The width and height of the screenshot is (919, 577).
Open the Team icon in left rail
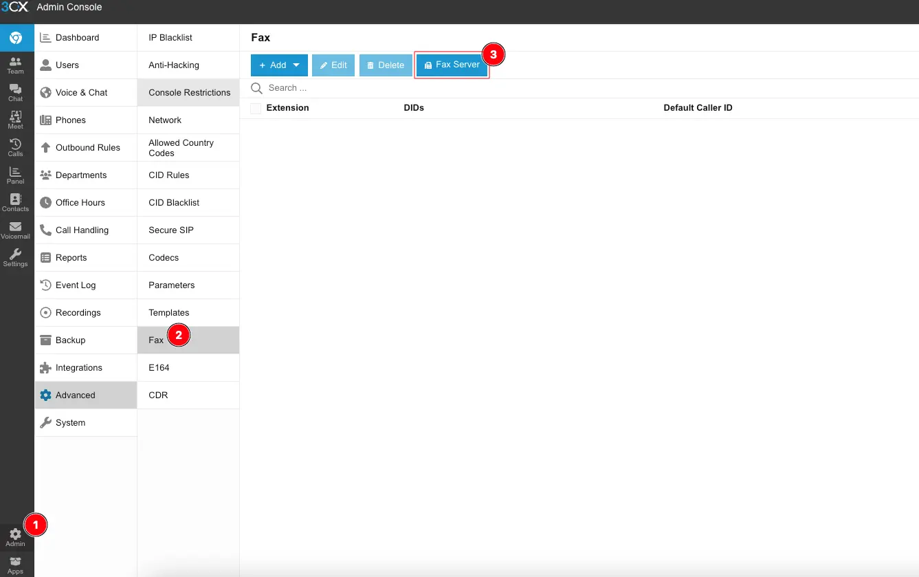[15, 65]
